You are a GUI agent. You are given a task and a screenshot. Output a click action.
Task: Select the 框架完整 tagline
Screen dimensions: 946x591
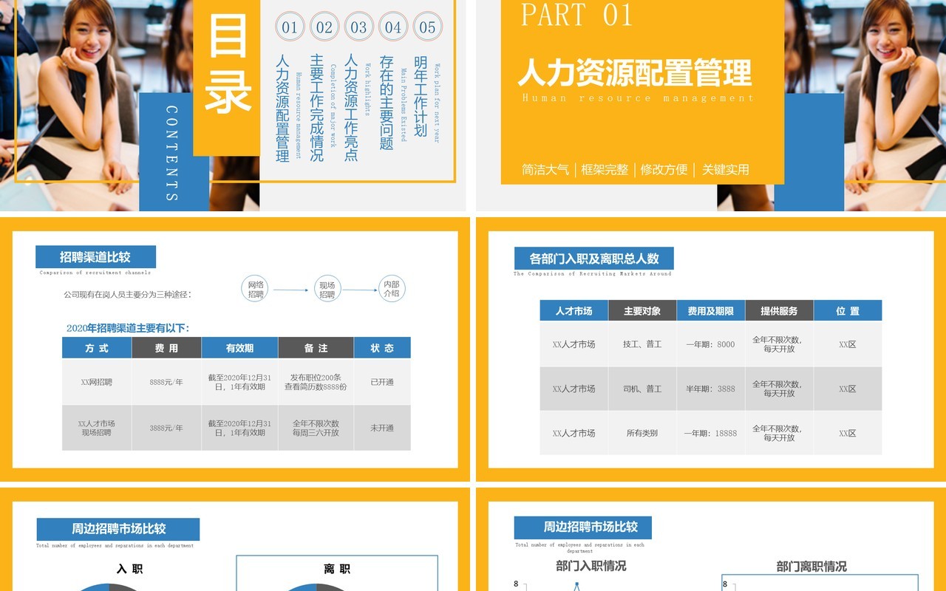[x=605, y=169]
